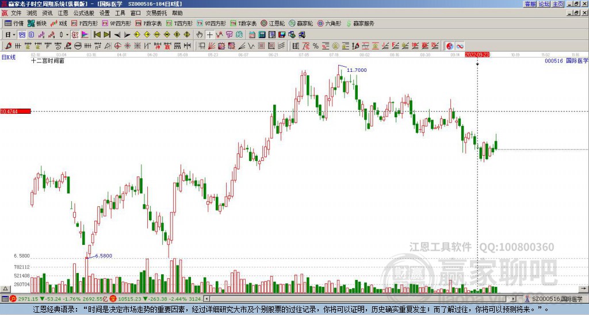Click the orange 深 index badge icon
The height and width of the screenshot is (315, 589).
coord(113,299)
